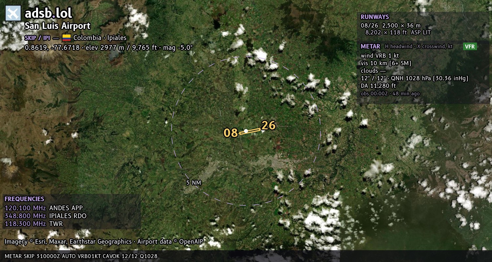Click the clouds reading line
Screen dimensions: 492x262
(x=373, y=71)
